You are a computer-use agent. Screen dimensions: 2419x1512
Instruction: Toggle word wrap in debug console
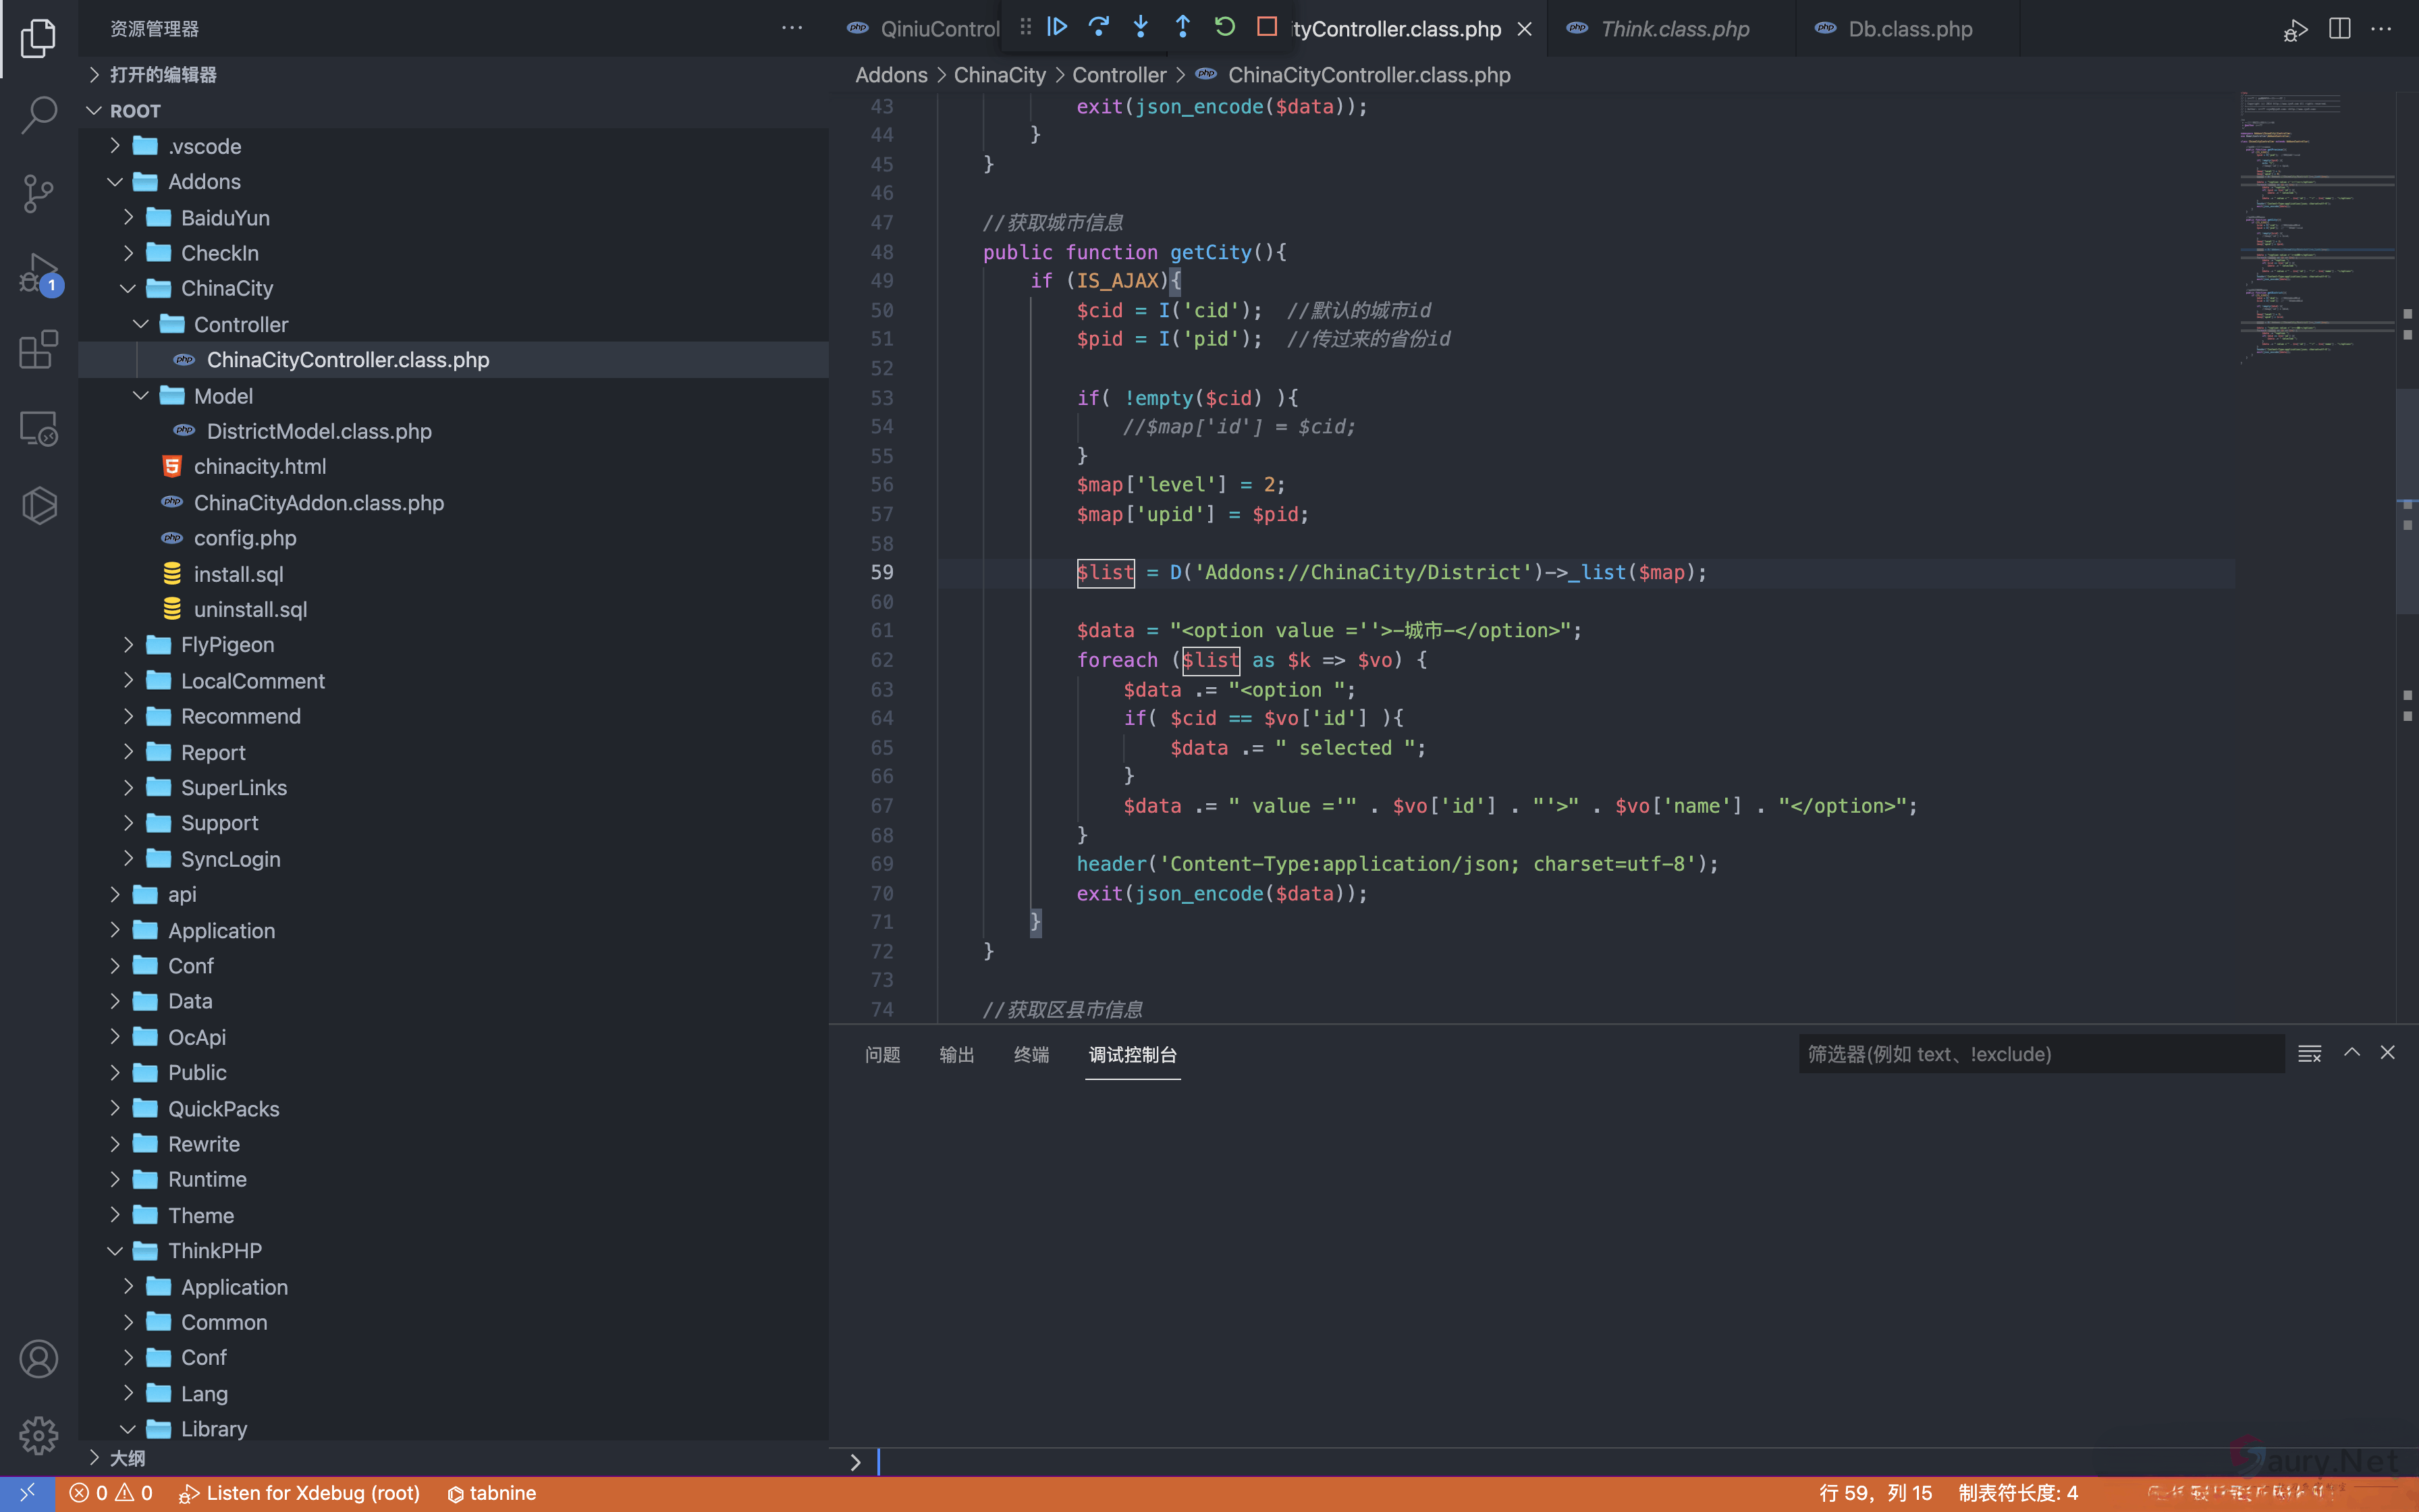click(x=2309, y=1054)
